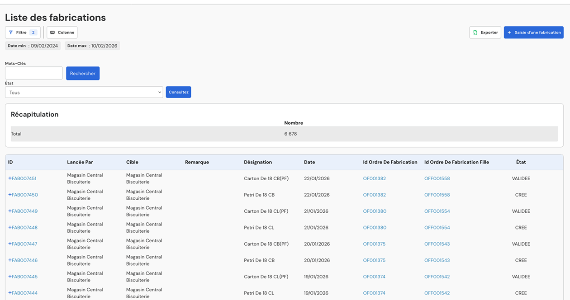Open fabrication link FAB007444
This screenshot has height=300, width=570.
pos(24,293)
